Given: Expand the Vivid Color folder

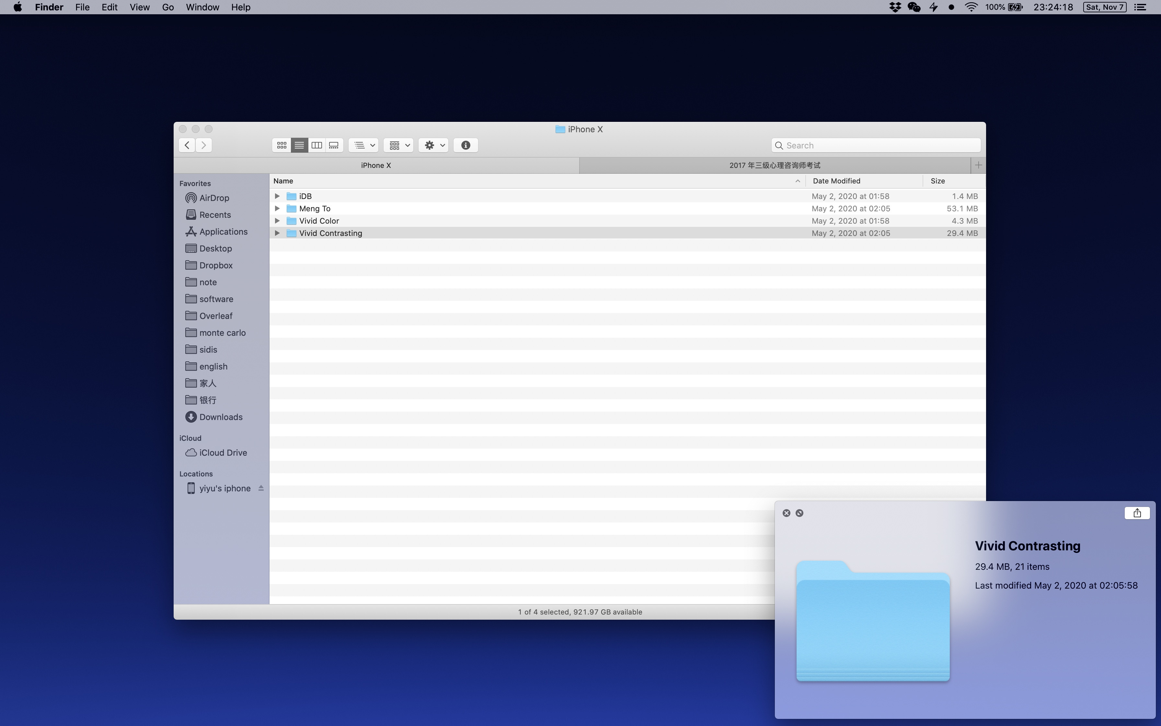Looking at the screenshot, I should click(277, 221).
